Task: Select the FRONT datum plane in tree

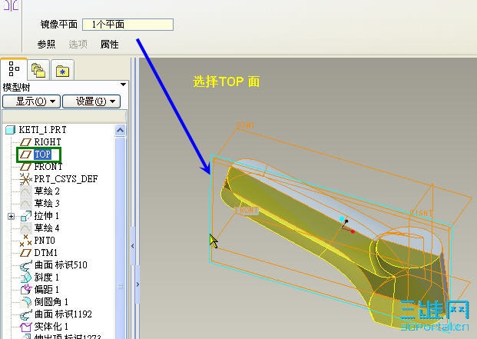Action: [x=48, y=167]
